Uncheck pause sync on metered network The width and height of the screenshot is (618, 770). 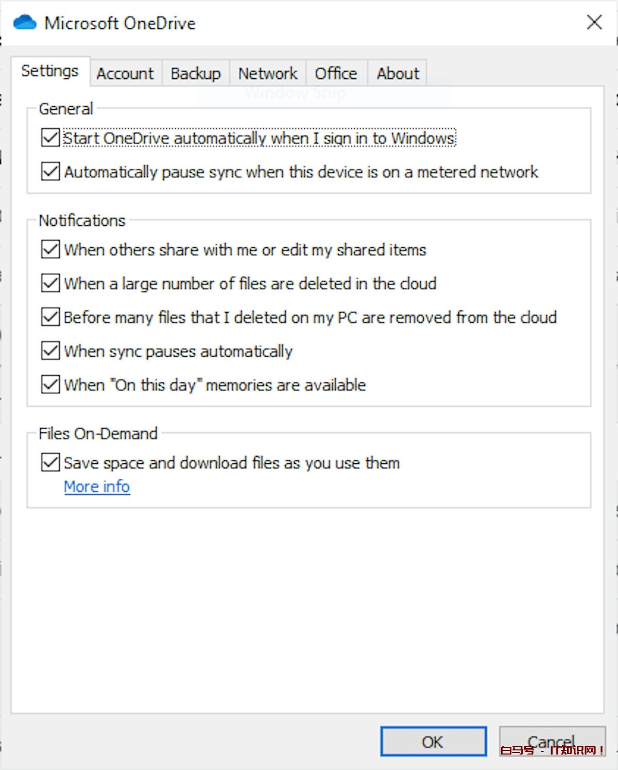50,172
